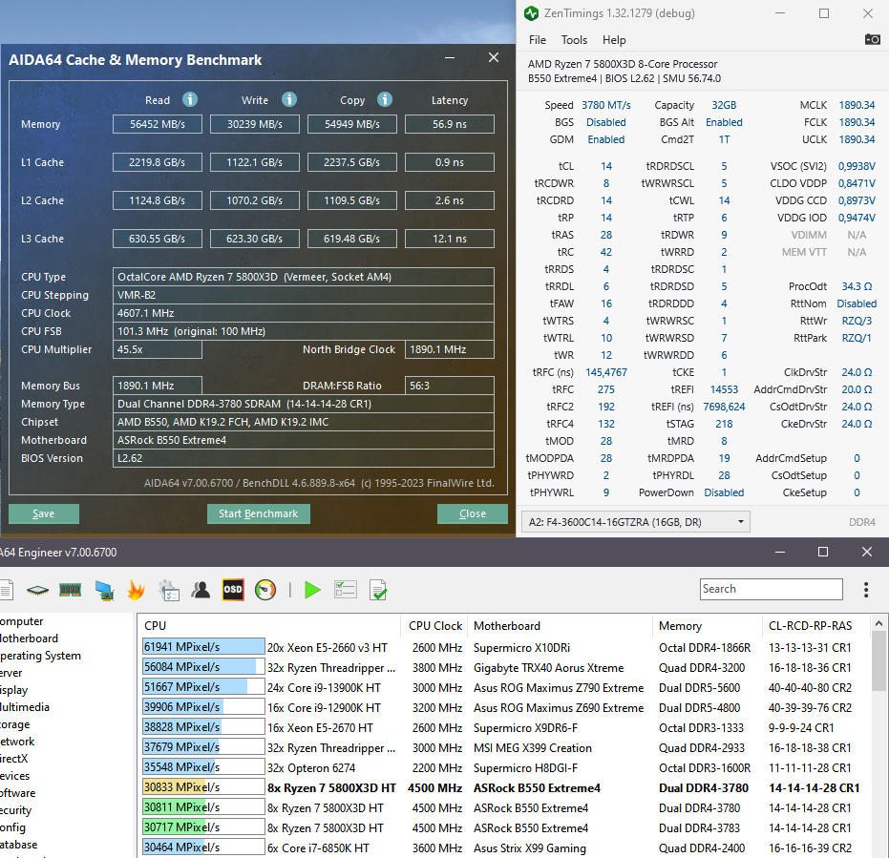Open network monitor card icon in AIDA64 toolbar
Image resolution: width=889 pixels, height=858 pixels.
[104, 591]
